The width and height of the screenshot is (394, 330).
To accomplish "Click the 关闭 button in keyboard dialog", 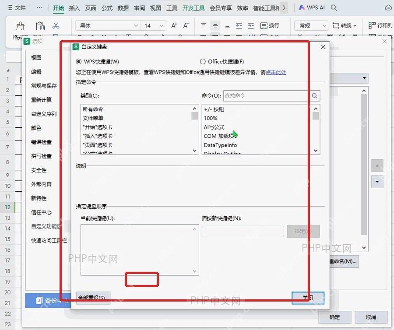I will coord(308,298).
